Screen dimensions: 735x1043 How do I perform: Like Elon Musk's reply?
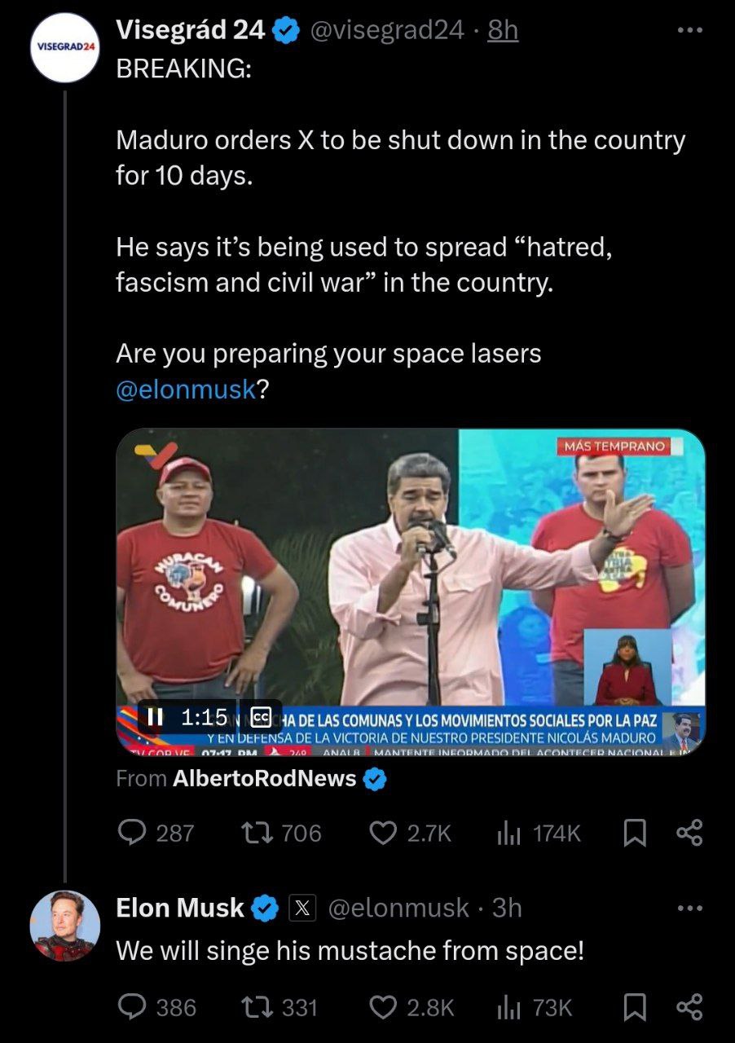(x=382, y=1007)
